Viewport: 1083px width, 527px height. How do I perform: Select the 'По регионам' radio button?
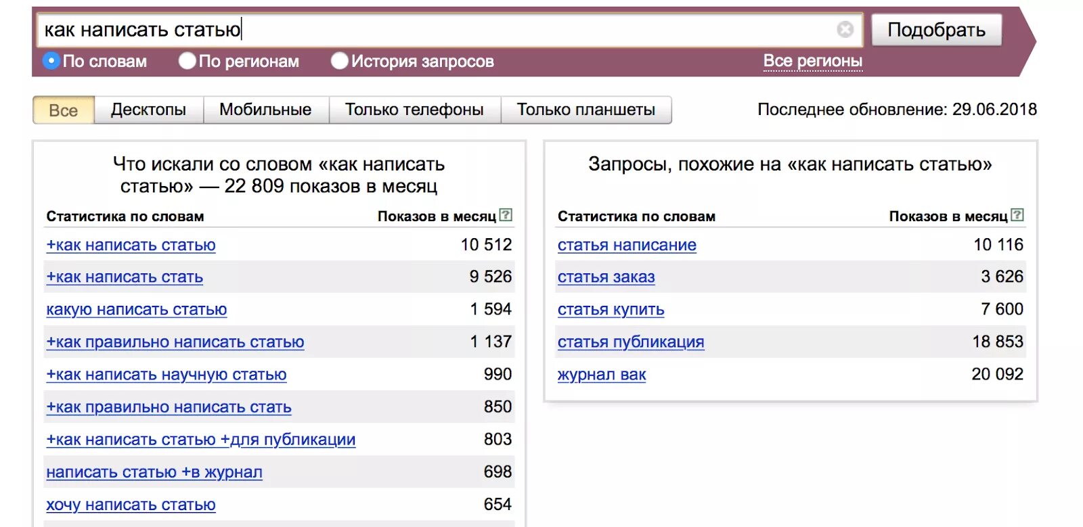tap(187, 61)
